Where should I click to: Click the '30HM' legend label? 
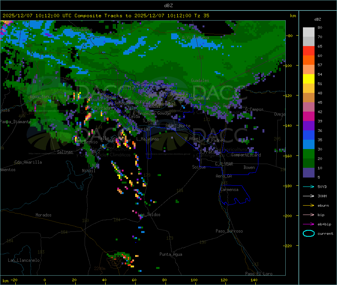tap(322, 196)
